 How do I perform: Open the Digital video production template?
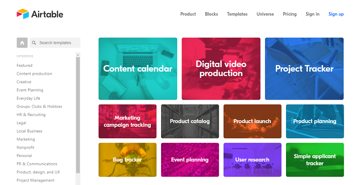click(x=221, y=68)
